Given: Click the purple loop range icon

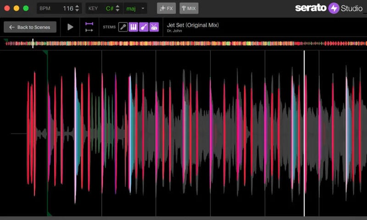Looking at the screenshot, I should [x=89, y=24].
